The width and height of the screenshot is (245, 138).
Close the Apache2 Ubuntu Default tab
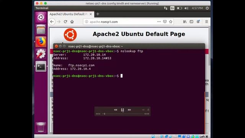91,14
